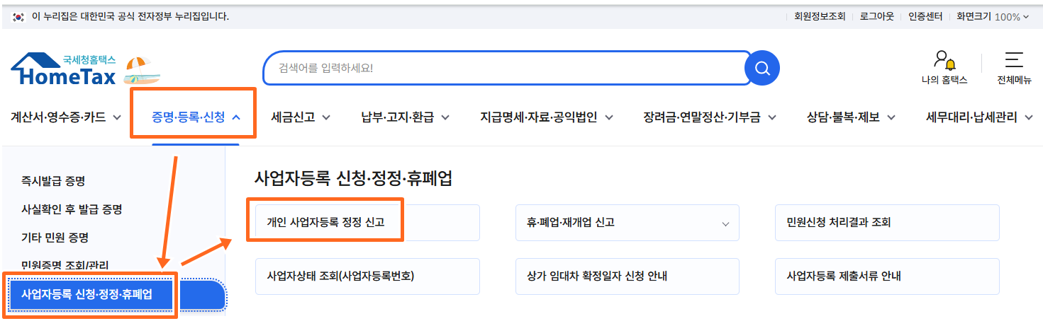
Task: Open 사업자등록 제출서류 안내
Action: tap(887, 276)
